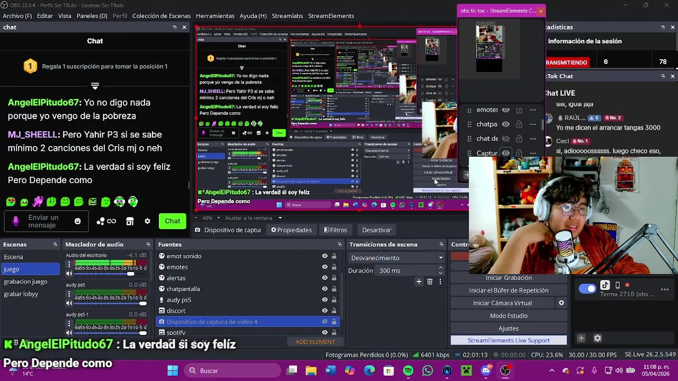Viewport: 678px width, 381px height.
Task: Open transition properties three-dot menu
Action: point(440,282)
